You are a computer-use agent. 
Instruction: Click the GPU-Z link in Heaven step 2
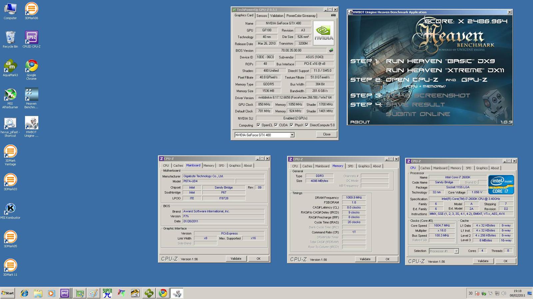[474, 80]
